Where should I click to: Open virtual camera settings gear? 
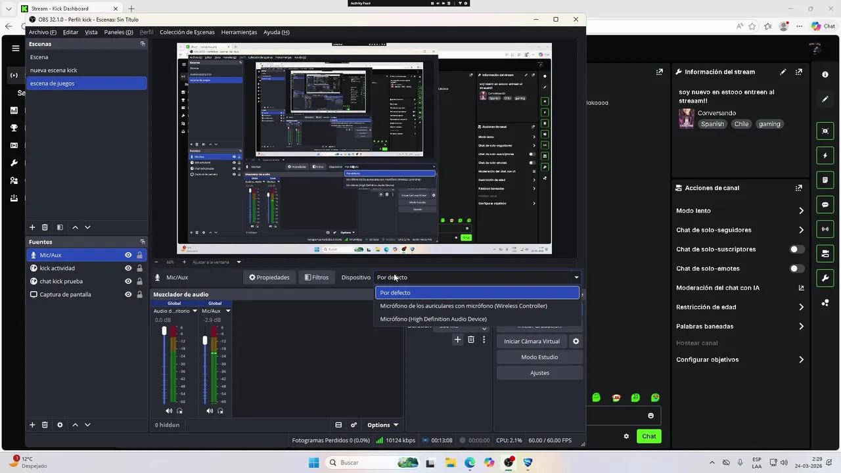pyautogui.click(x=576, y=342)
